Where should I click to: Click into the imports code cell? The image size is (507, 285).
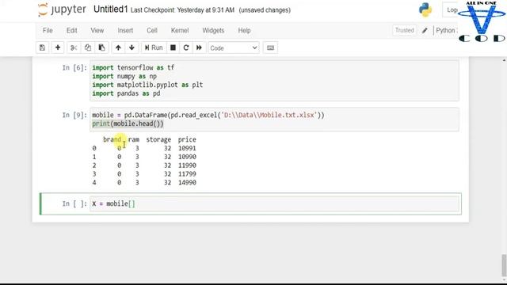(x=274, y=81)
